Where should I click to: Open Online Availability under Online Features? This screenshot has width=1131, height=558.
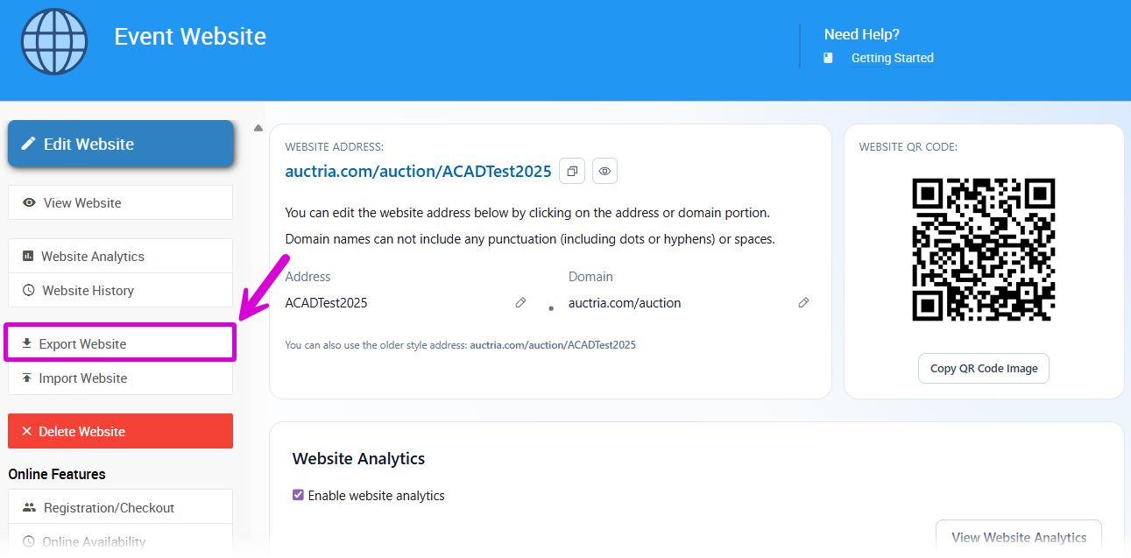(120, 542)
